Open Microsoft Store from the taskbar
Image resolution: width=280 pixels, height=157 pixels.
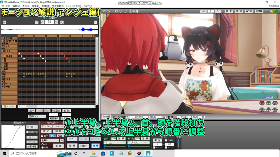click(103, 153)
